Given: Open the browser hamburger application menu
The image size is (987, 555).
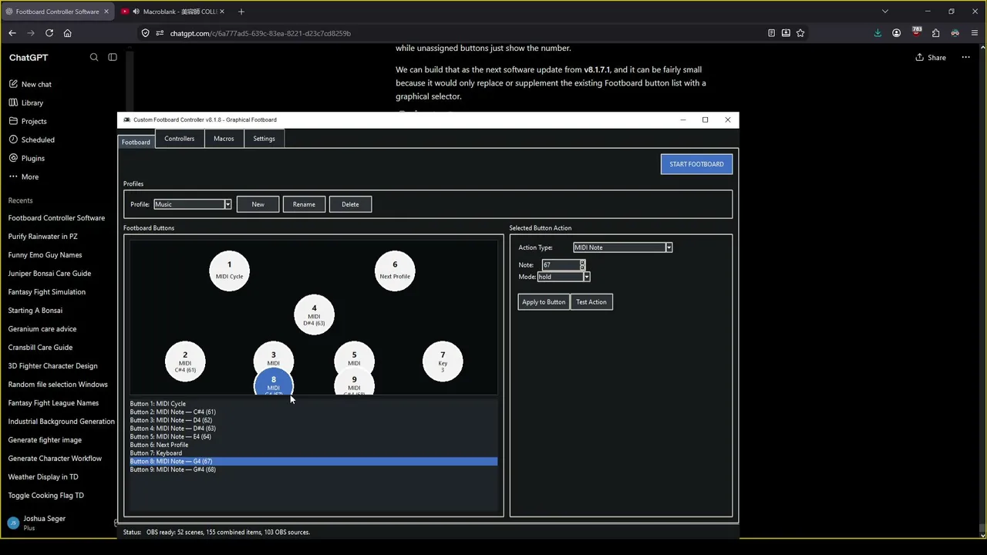Looking at the screenshot, I should pos(975,33).
